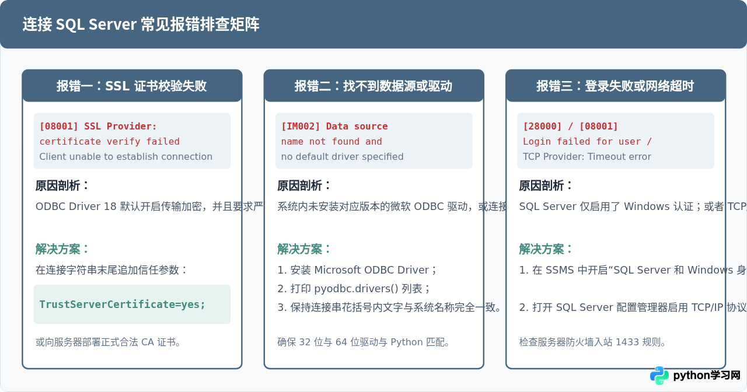Screen dimensions: 747x392
Task: Click step 1. 在 SSMS 中开启 SQL Server 和 Windows line
Action: 633,270
